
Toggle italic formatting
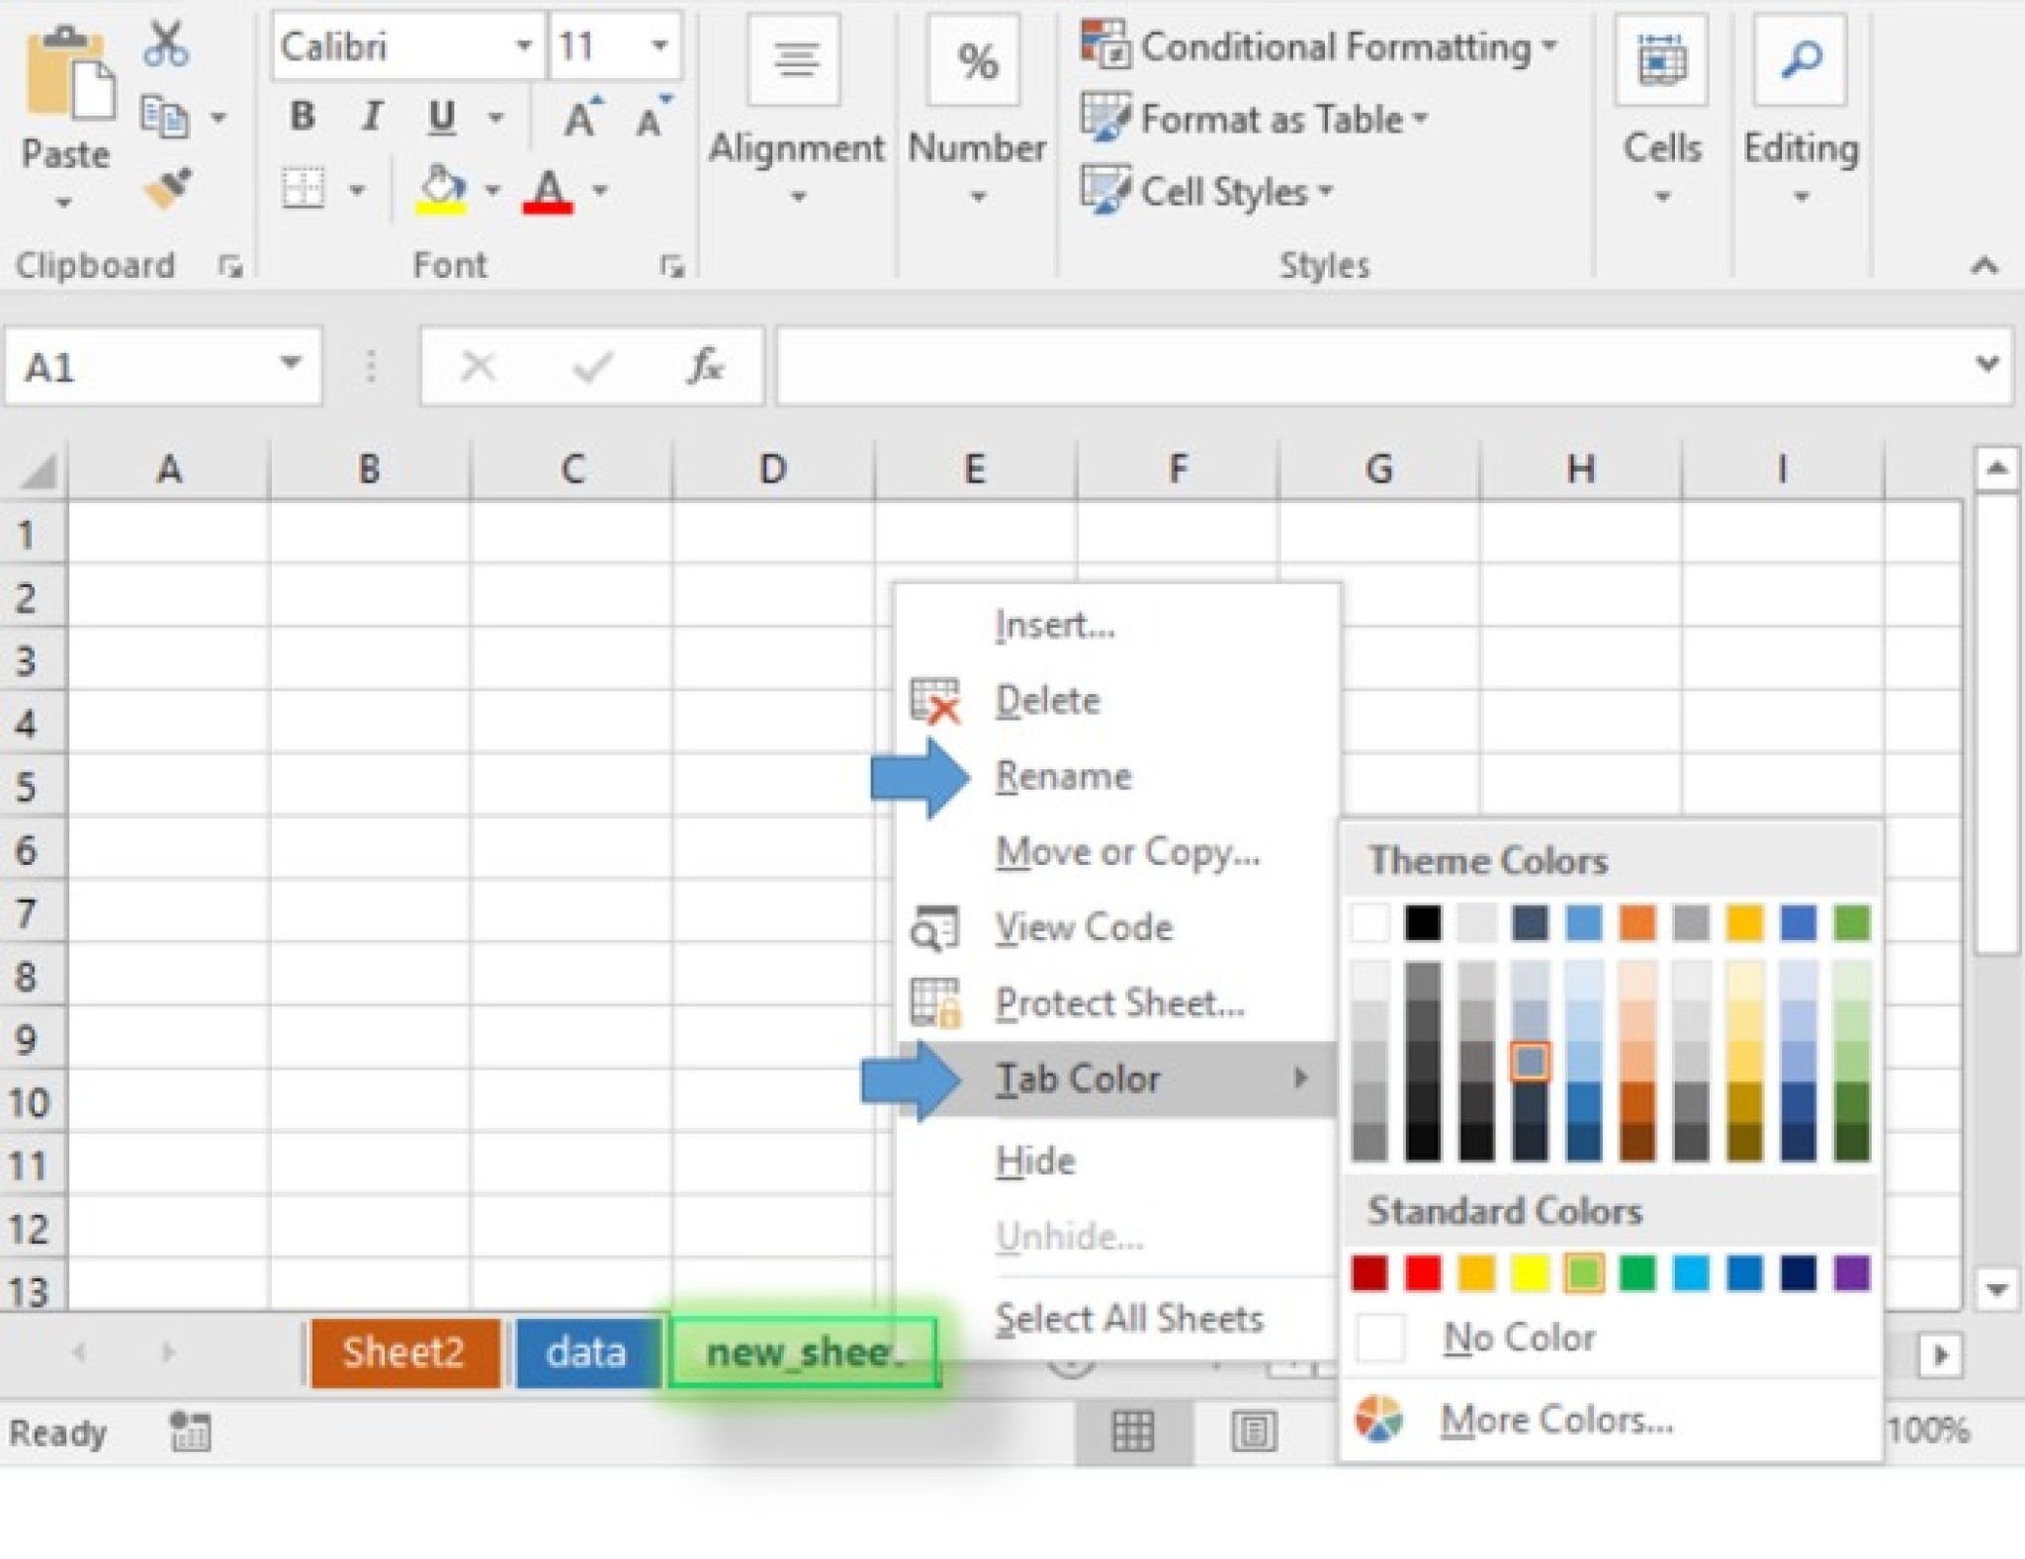(372, 117)
